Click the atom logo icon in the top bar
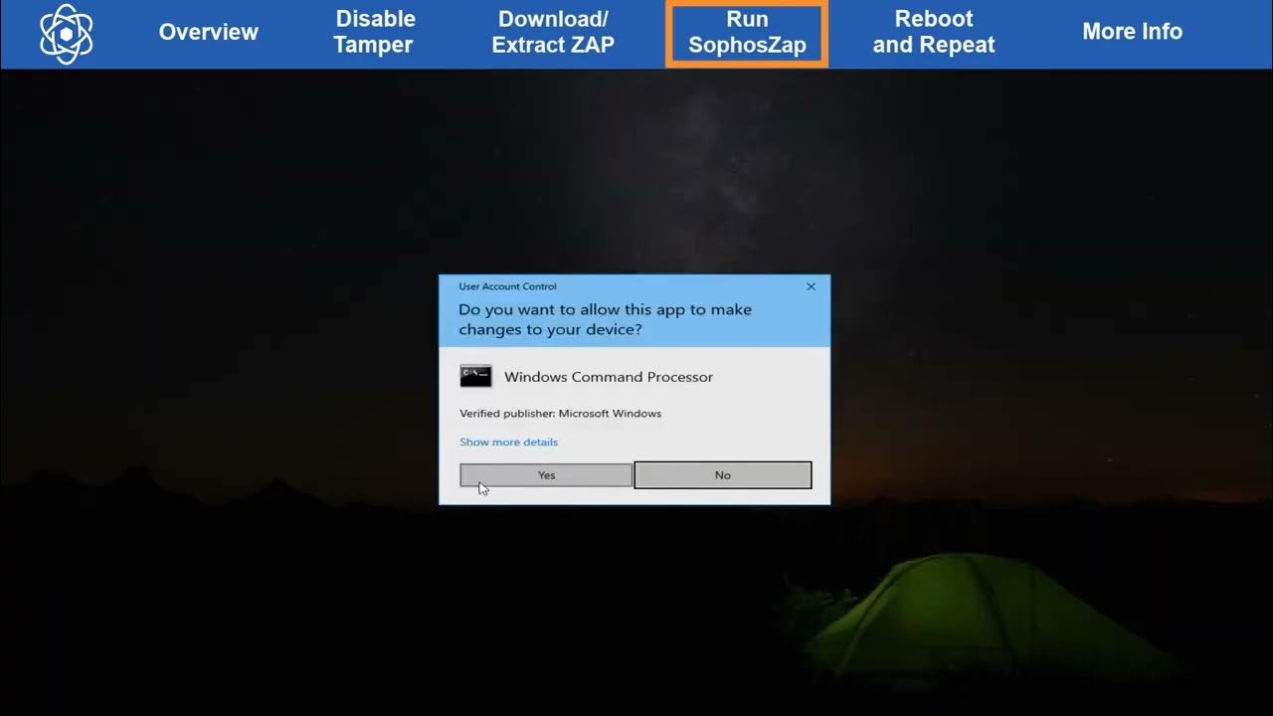 click(66, 33)
